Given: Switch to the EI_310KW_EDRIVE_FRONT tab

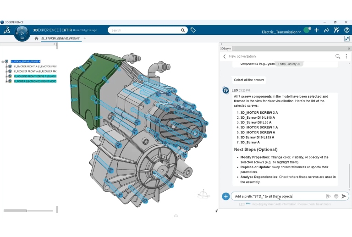Looking at the screenshot, I should [x=60, y=39].
